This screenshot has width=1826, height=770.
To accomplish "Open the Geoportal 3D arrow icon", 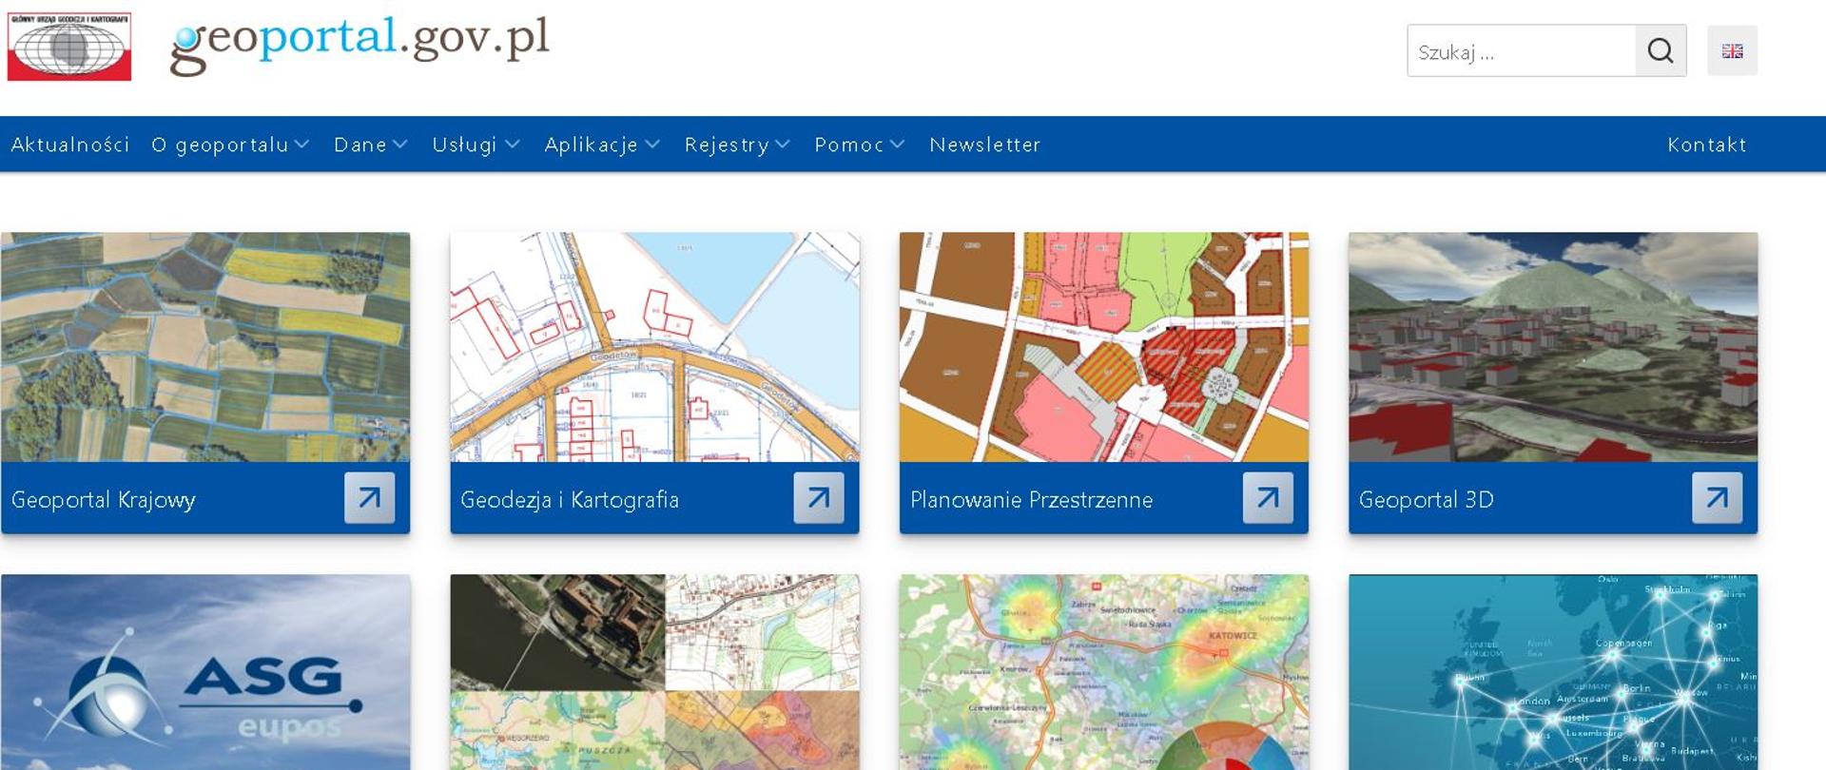I will (x=1717, y=497).
